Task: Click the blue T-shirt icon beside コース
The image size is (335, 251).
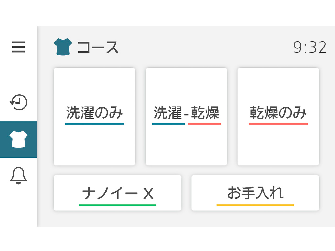Action: pyautogui.click(x=63, y=47)
